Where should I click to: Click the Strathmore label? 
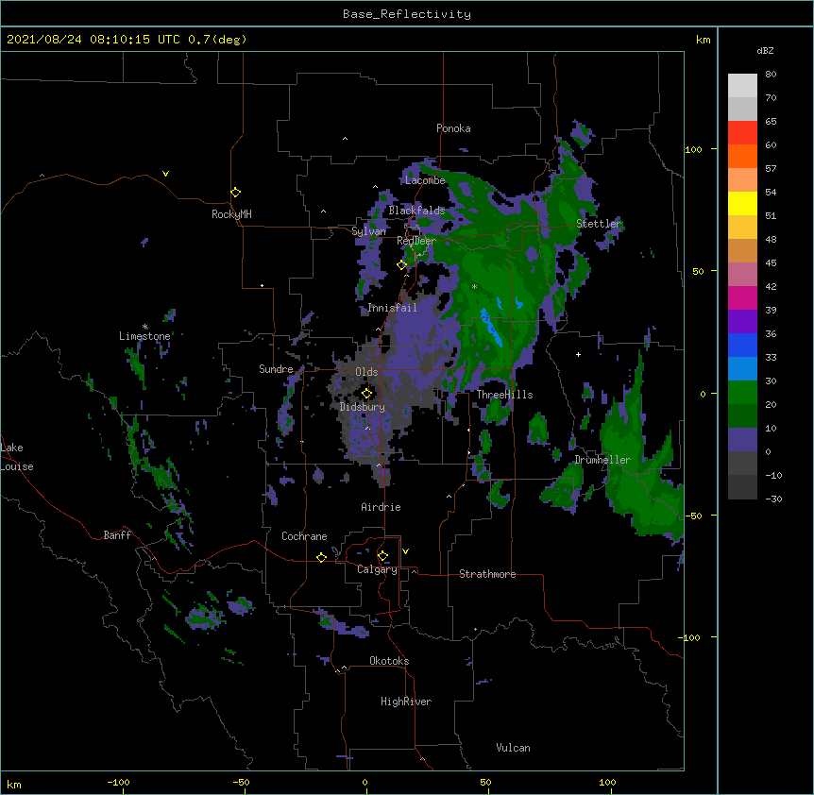click(487, 574)
